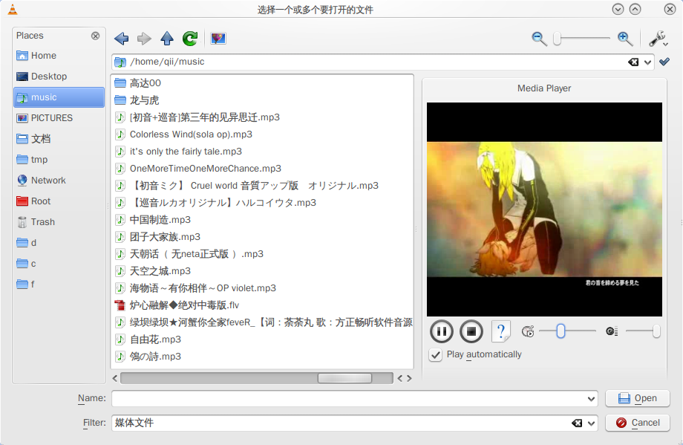Open PICTURES in Places

click(x=59, y=118)
